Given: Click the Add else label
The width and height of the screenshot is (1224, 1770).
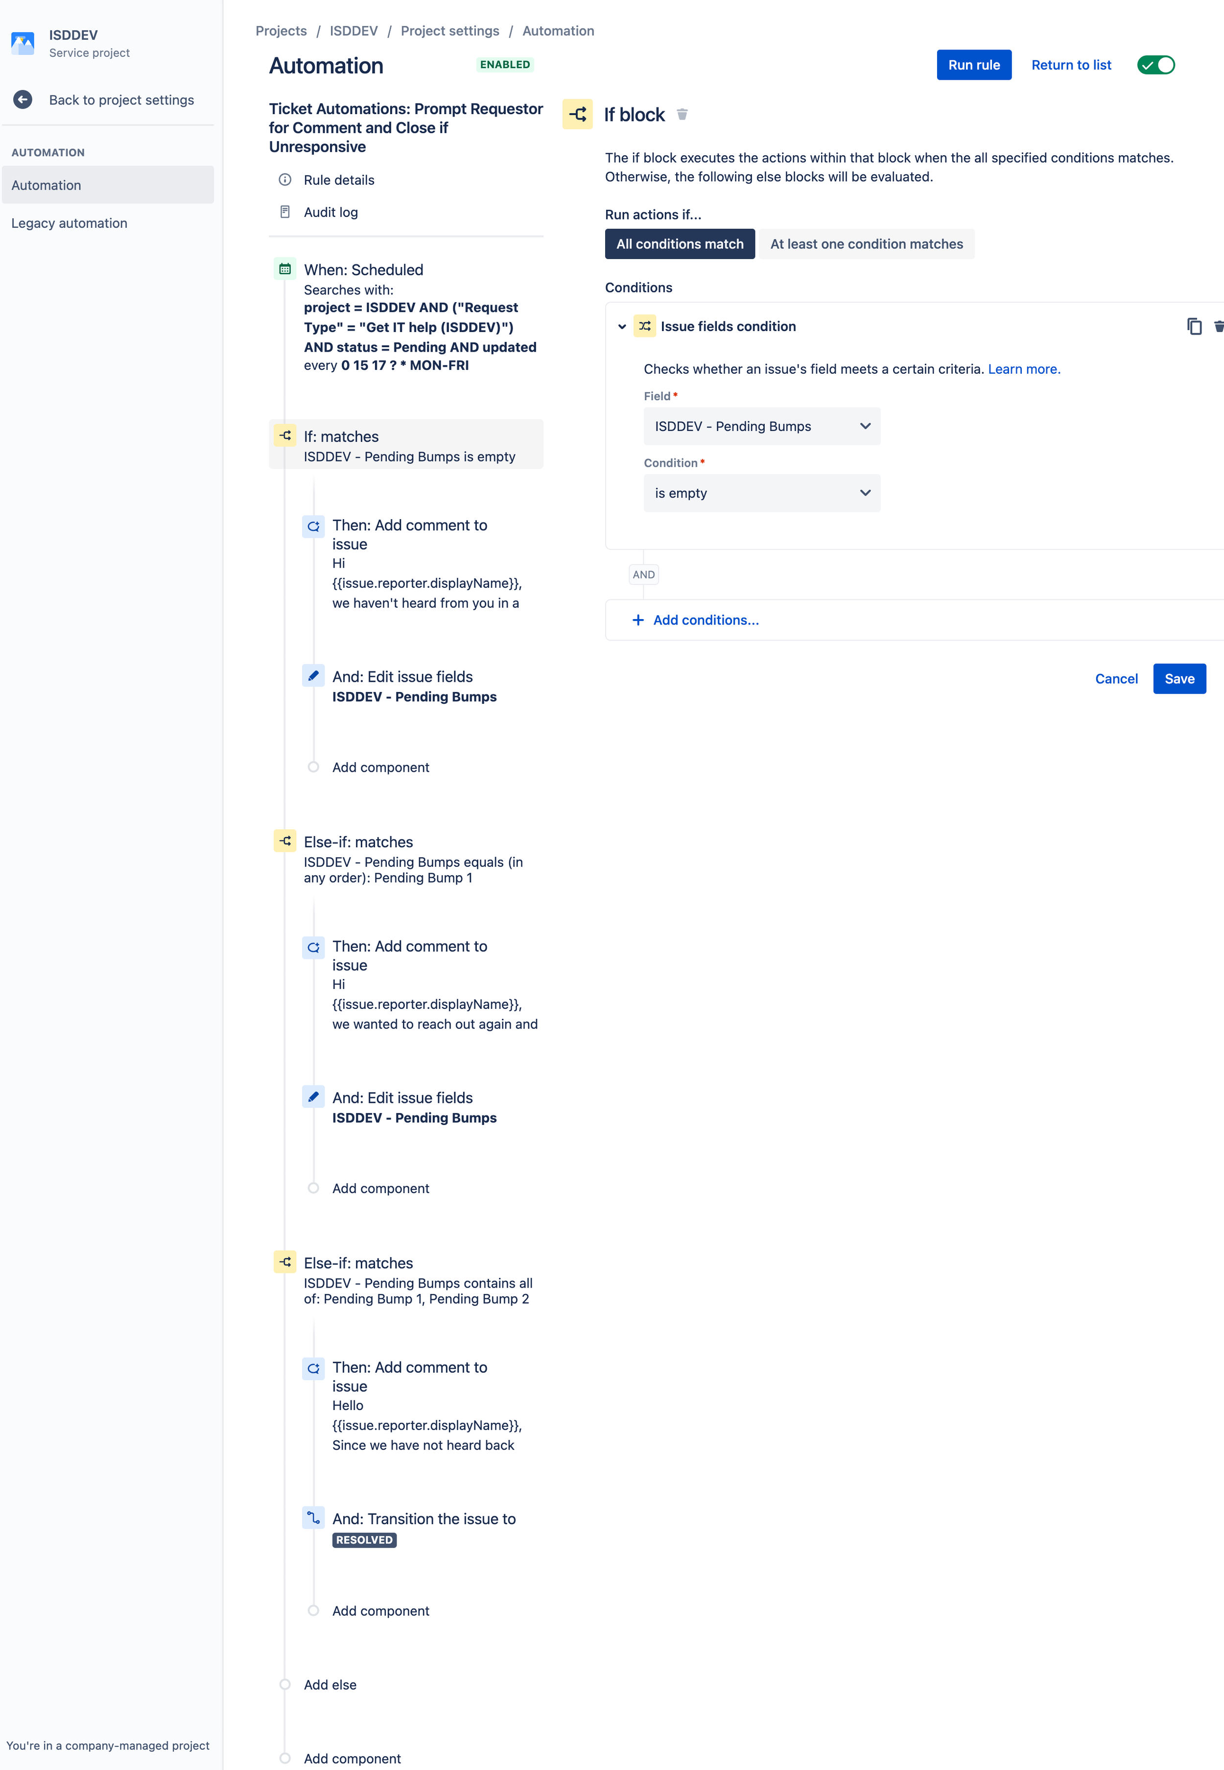Looking at the screenshot, I should [x=330, y=1685].
